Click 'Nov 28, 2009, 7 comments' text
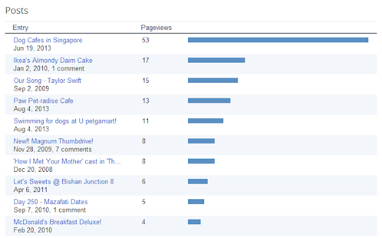Viewport: 382px width, 238px height. pyautogui.click(x=53, y=149)
